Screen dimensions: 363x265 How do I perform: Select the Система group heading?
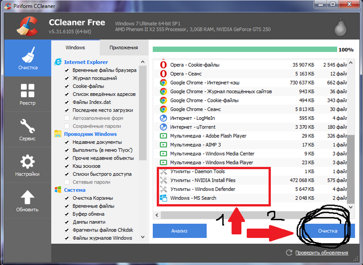(x=74, y=190)
